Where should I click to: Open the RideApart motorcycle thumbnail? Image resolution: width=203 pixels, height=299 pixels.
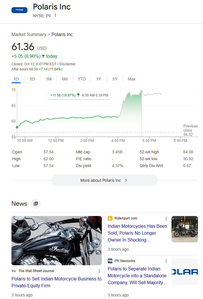[185, 229]
